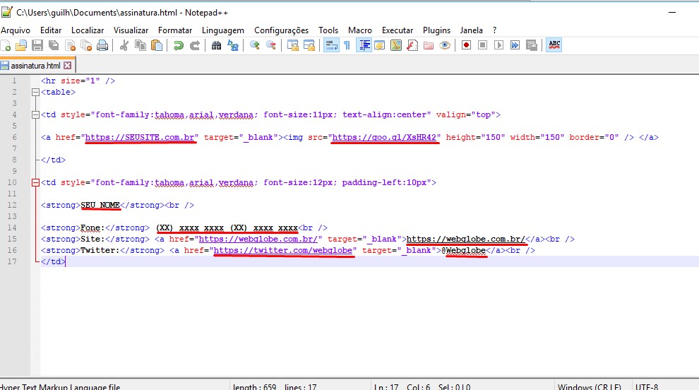Click the https://goo.gl/XsHR42 image URL
The width and height of the screenshot is (699, 390).
[x=384, y=138]
